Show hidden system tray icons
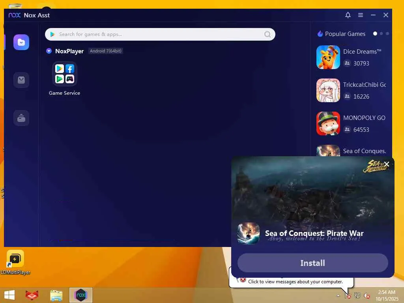This screenshot has width=404, height=303. click(338, 296)
